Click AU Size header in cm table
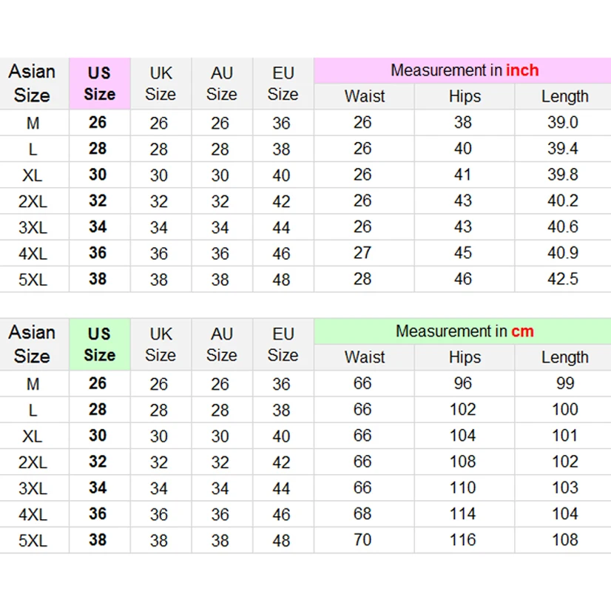Viewport: 611px width, 611px height. (x=221, y=344)
